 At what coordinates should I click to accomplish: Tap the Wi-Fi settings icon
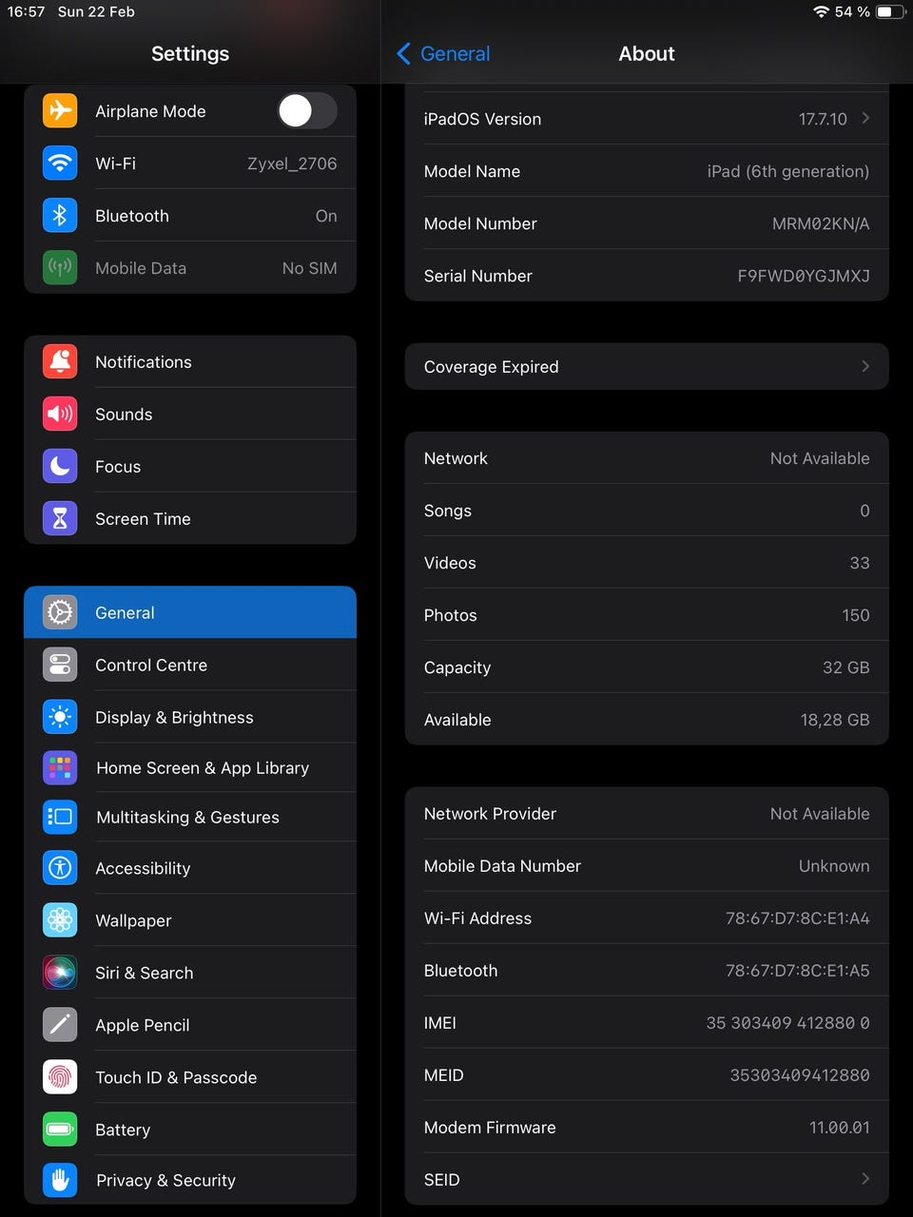(60, 163)
